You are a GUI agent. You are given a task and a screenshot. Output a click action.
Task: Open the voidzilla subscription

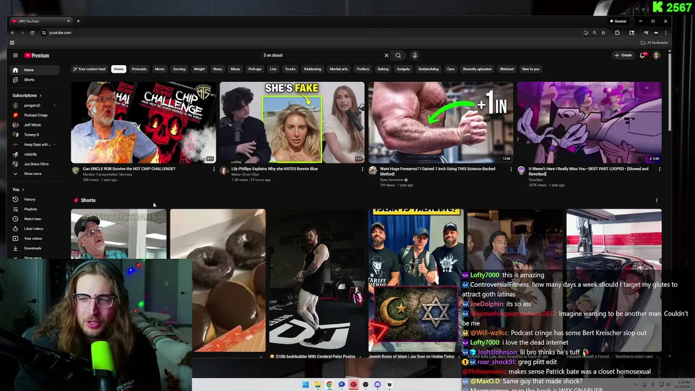click(35, 154)
